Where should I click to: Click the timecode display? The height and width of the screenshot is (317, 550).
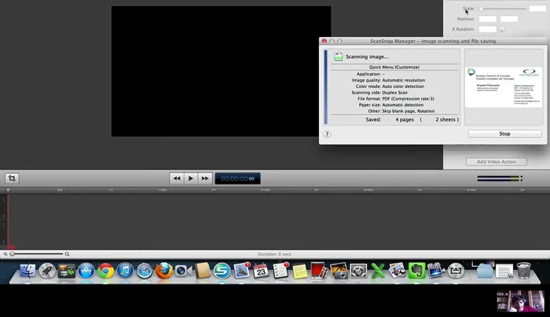tap(237, 179)
